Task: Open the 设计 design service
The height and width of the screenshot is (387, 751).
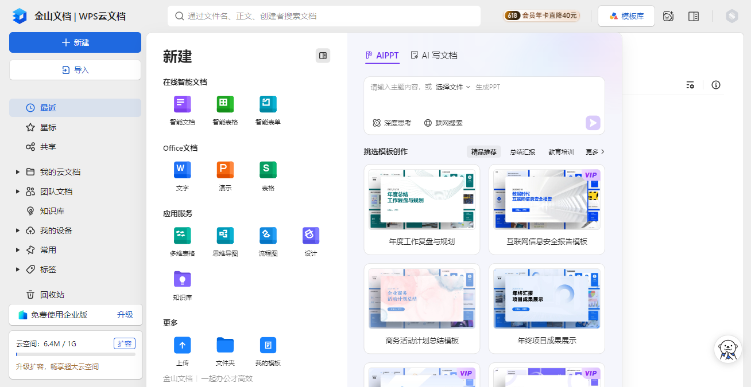Action: coord(311,241)
